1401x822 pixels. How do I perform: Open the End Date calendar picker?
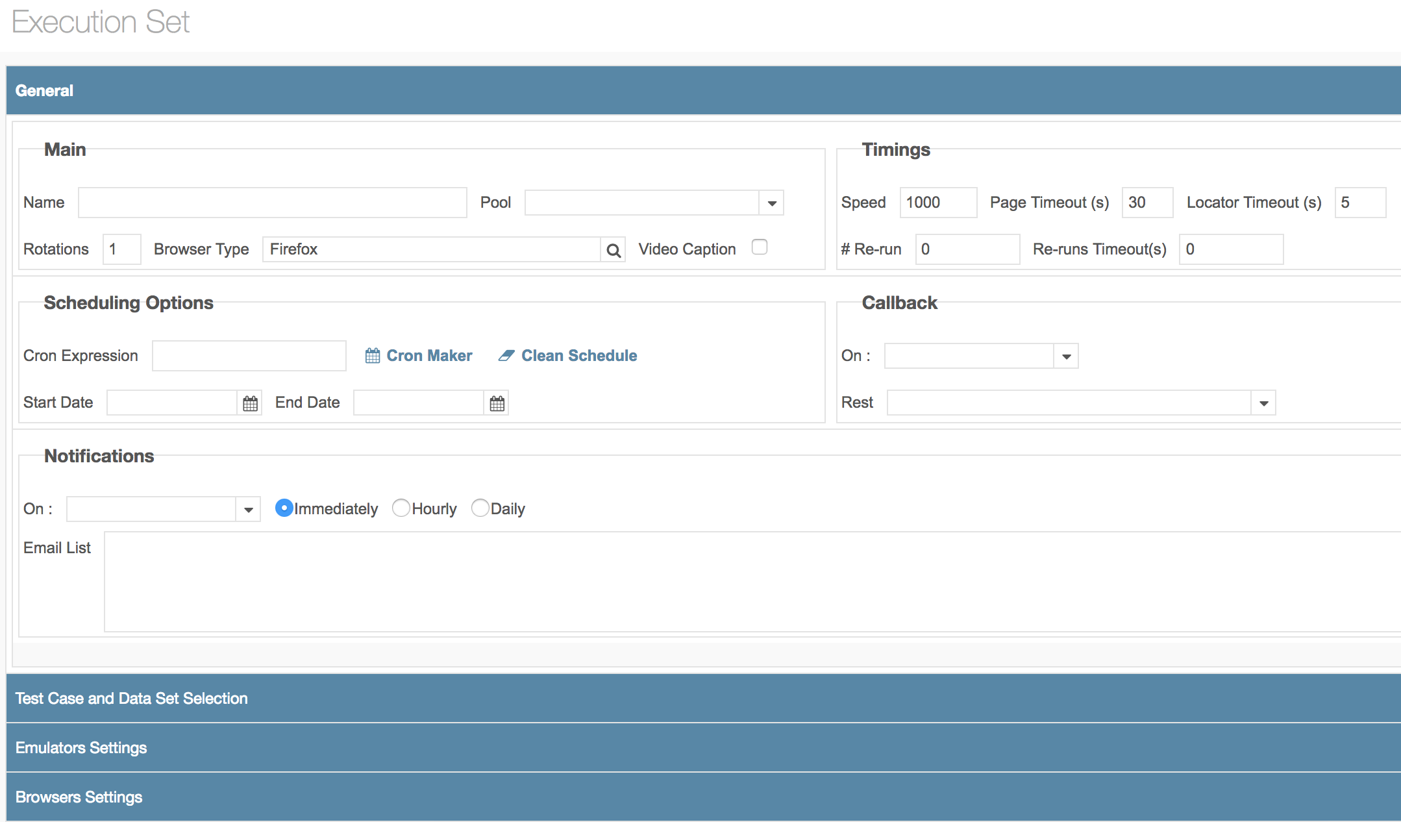(497, 403)
